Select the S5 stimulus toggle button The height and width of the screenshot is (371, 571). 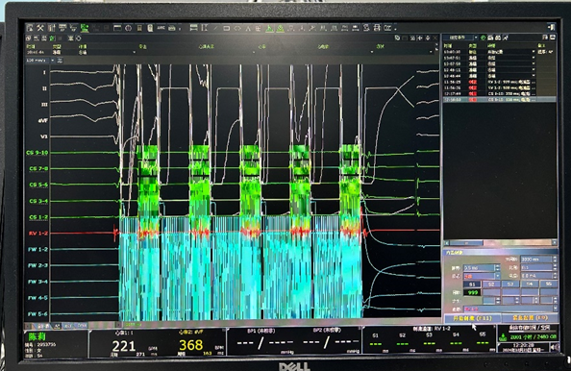click(549, 284)
